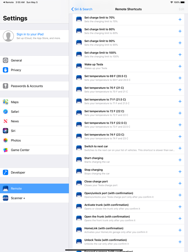Click the Safari compass icon
The height and width of the screenshot is (252, 188).
pyautogui.click(x=6, y=112)
